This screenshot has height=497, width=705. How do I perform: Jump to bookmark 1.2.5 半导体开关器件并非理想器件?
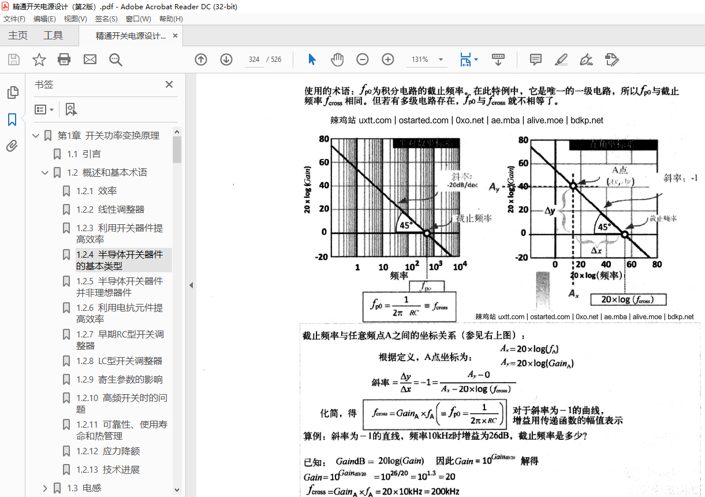tap(120, 287)
